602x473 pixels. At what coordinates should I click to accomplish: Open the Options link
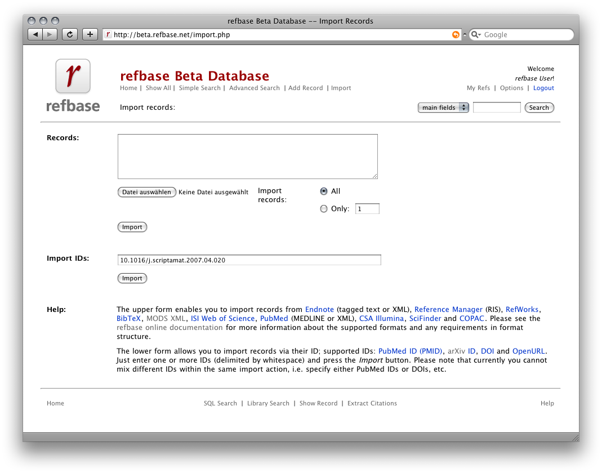point(511,88)
